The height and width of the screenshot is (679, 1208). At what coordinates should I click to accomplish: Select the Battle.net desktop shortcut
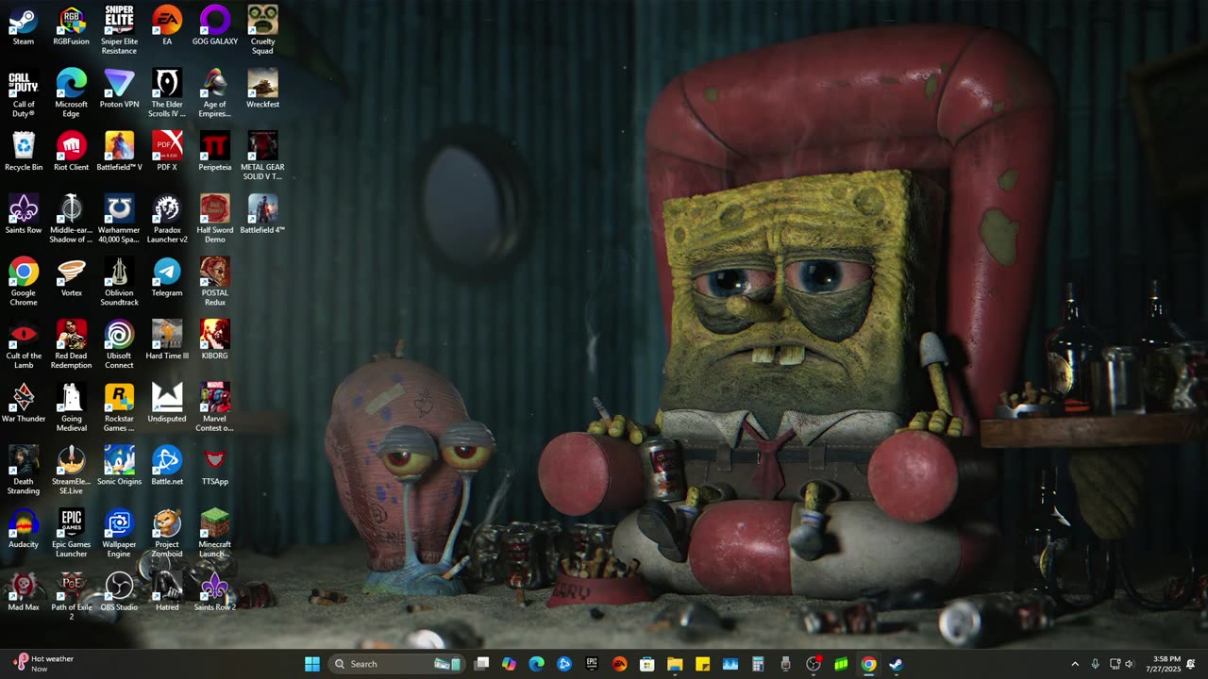point(167,465)
